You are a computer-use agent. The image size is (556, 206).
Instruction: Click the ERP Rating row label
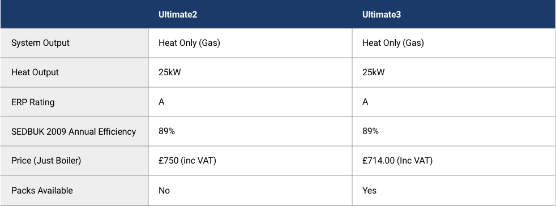pyautogui.click(x=33, y=102)
